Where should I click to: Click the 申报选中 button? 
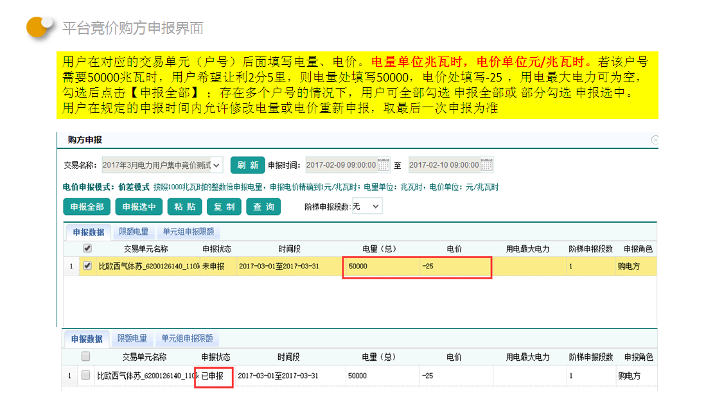point(139,206)
